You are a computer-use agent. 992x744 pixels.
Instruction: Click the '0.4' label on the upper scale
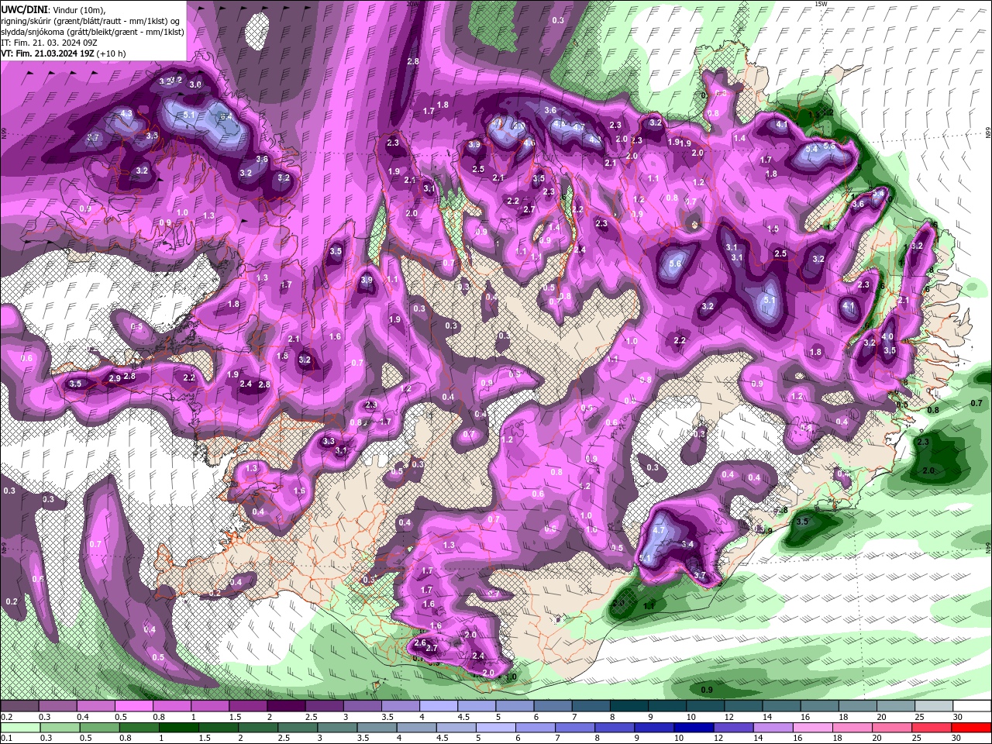[x=82, y=717]
